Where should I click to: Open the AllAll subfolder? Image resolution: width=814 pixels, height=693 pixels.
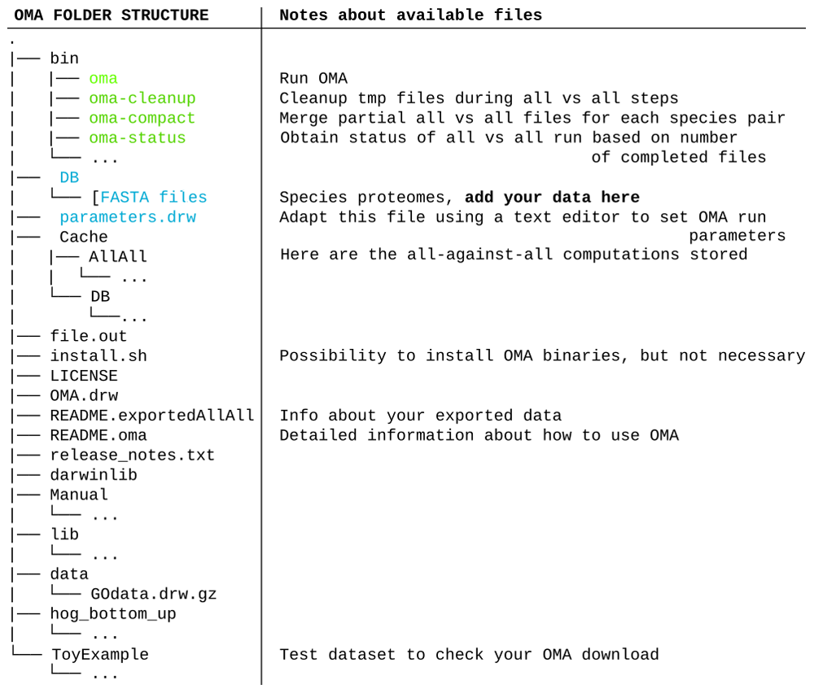(x=118, y=257)
